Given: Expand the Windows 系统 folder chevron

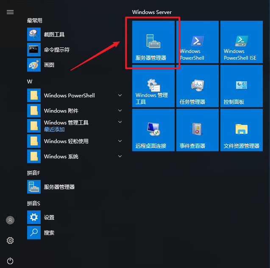Looking at the screenshot, I should coord(120,156).
